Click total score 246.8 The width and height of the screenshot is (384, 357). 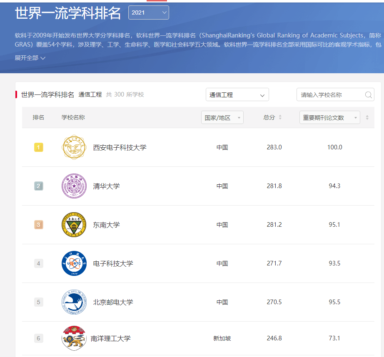274,338
